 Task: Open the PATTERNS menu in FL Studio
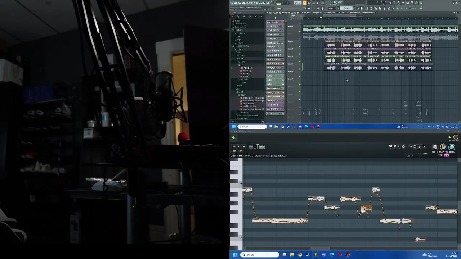click(245, 3)
